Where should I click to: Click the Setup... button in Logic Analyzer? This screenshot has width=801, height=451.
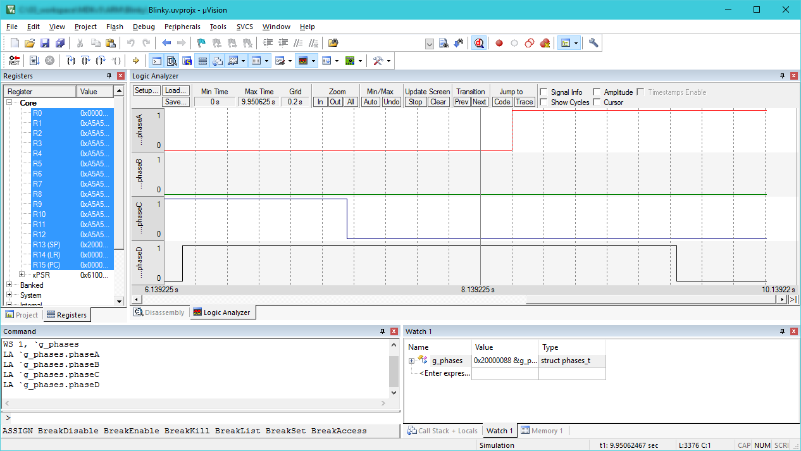146,91
